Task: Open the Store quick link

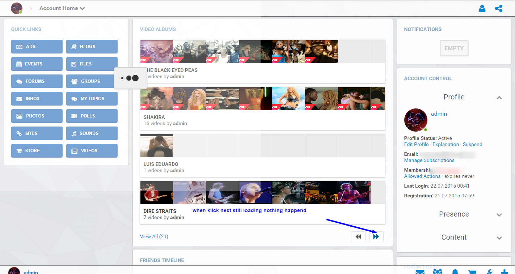Action: coord(37,151)
